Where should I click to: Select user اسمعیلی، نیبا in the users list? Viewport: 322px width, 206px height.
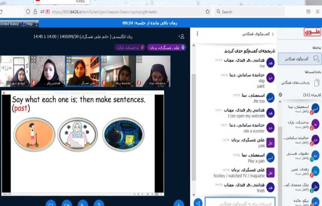301,109
